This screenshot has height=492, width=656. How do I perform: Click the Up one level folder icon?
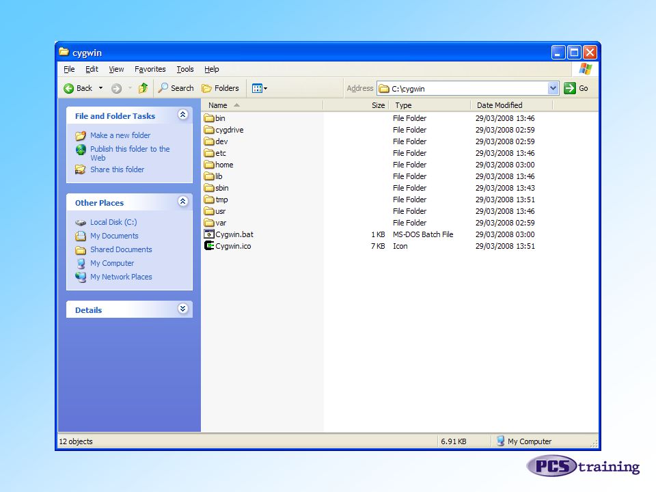[143, 88]
